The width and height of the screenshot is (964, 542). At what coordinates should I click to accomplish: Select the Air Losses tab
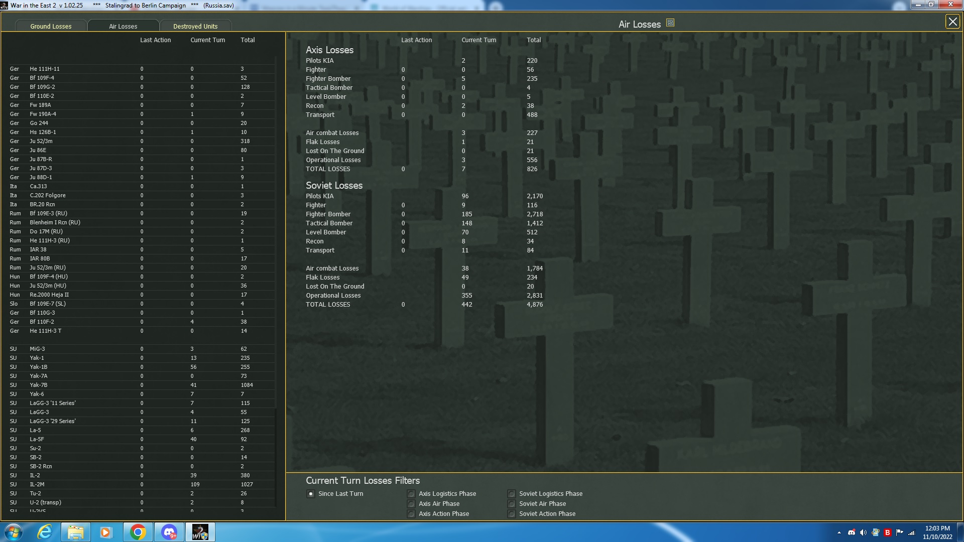pos(123,26)
